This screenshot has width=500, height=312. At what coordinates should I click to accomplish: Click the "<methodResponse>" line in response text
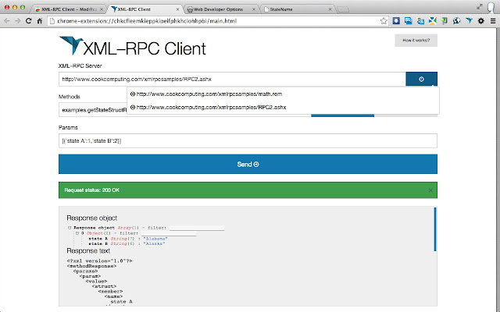[x=92, y=266]
